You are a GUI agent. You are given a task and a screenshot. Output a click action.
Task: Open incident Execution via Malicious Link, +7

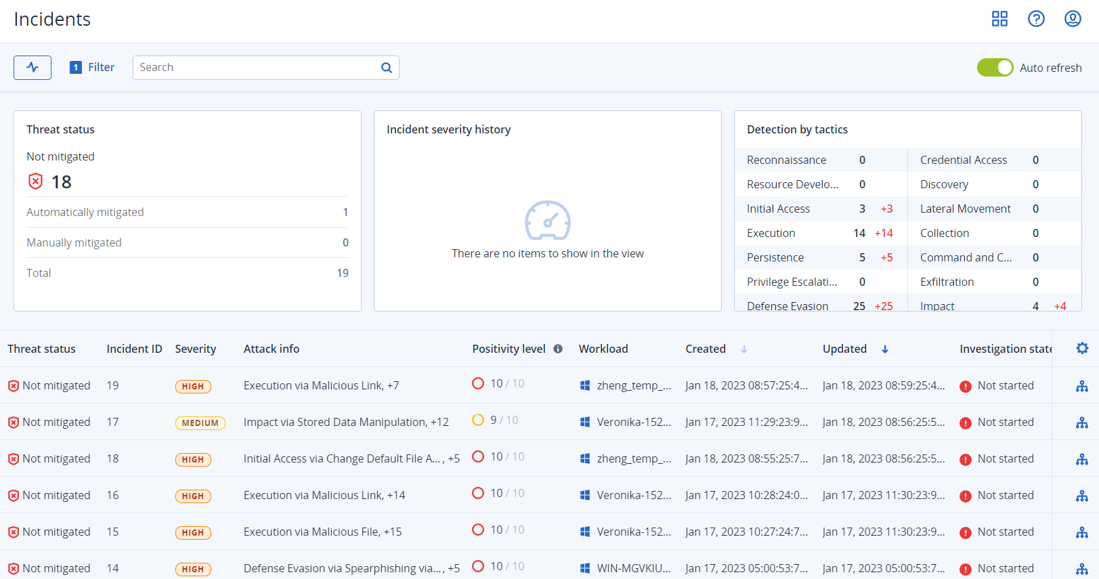click(x=321, y=385)
